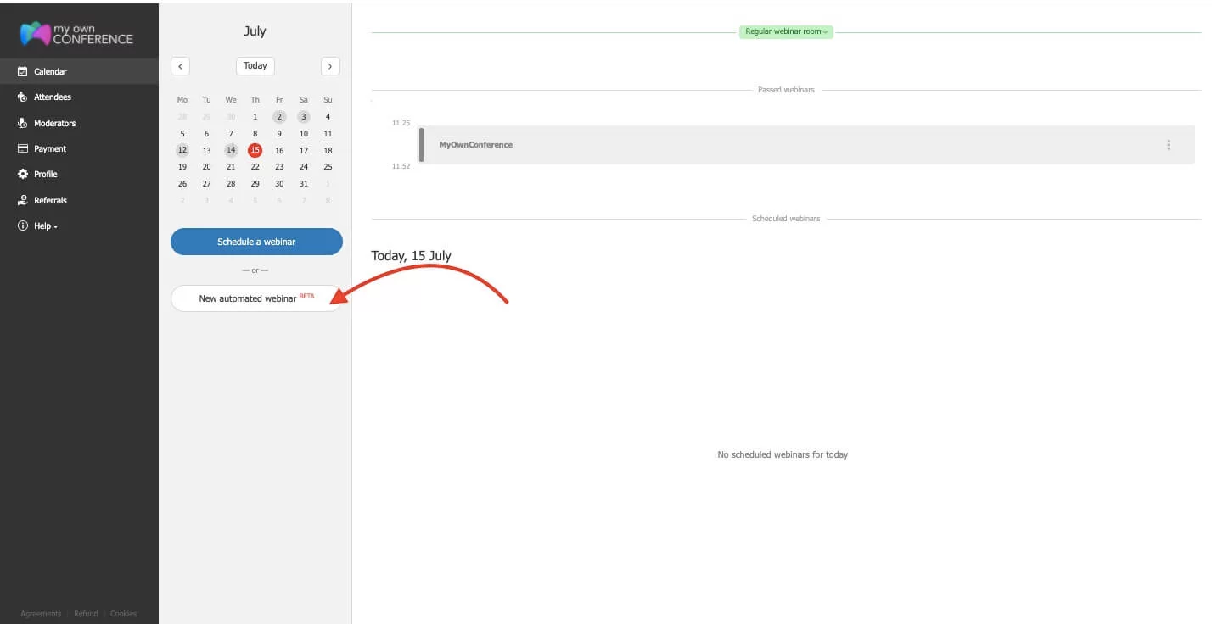Click the Today button above the calendar
This screenshot has height=624, width=1212.
point(255,65)
